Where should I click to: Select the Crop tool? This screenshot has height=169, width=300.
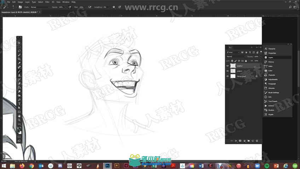tap(19, 59)
